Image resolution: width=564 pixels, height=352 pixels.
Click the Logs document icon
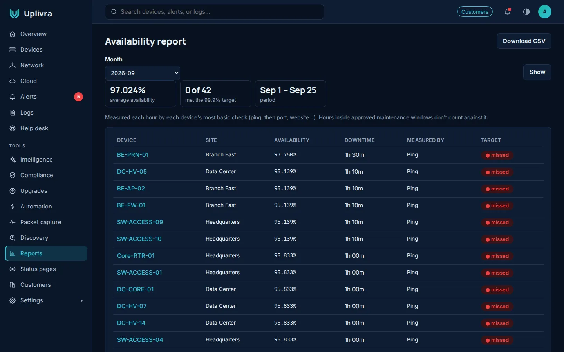13,113
